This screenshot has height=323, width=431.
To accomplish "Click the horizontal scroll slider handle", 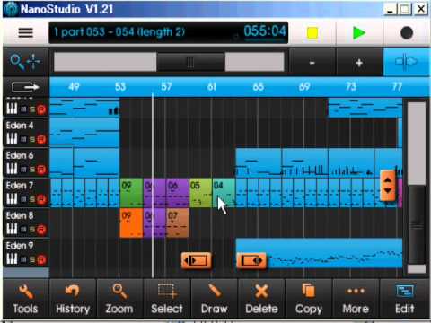I will [x=190, y=62].
